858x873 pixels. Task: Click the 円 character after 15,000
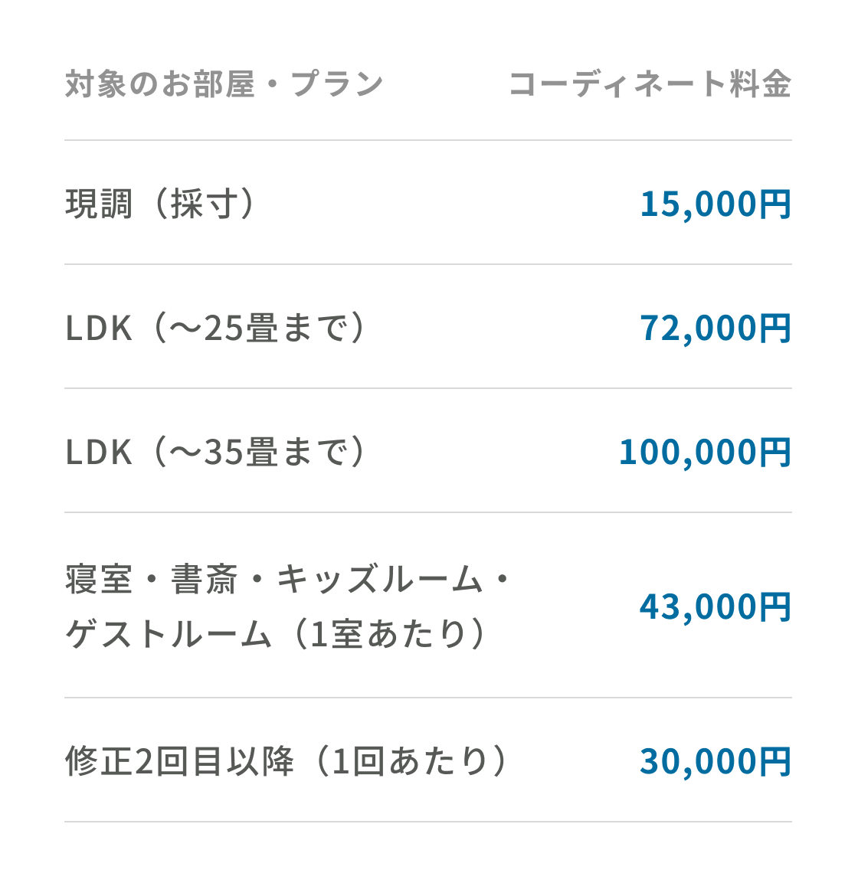coord(775,204)
